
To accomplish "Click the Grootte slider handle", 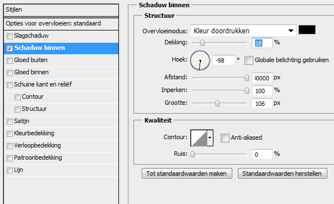I will [x=217, y=103].
